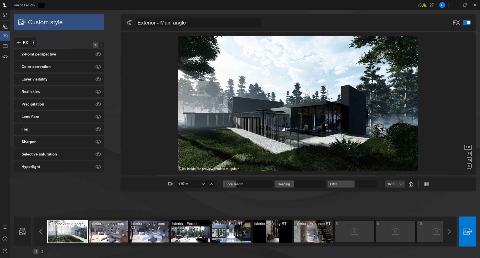Switch to Build mode in the sidebar
This screenshot has width=480, height=258.
coord(5,26)
